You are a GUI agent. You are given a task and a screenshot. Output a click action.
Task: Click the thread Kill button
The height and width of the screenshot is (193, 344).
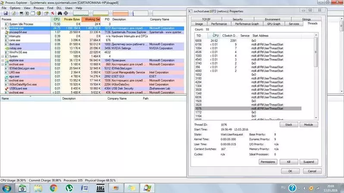(289, 162)
